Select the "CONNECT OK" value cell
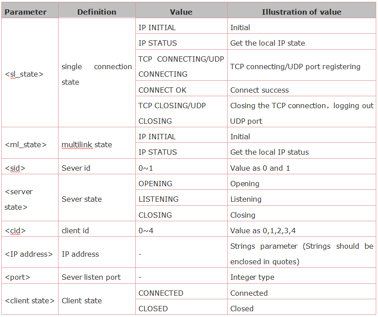 point(162,90)
